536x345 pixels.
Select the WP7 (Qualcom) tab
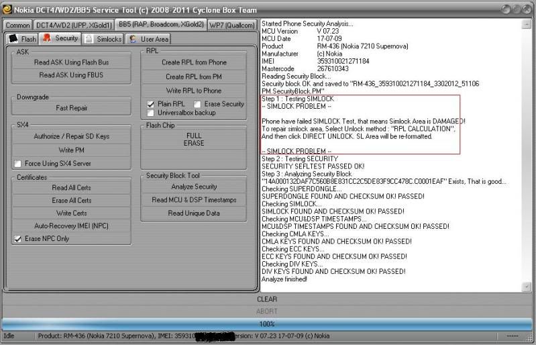click(x=231, y=25)
